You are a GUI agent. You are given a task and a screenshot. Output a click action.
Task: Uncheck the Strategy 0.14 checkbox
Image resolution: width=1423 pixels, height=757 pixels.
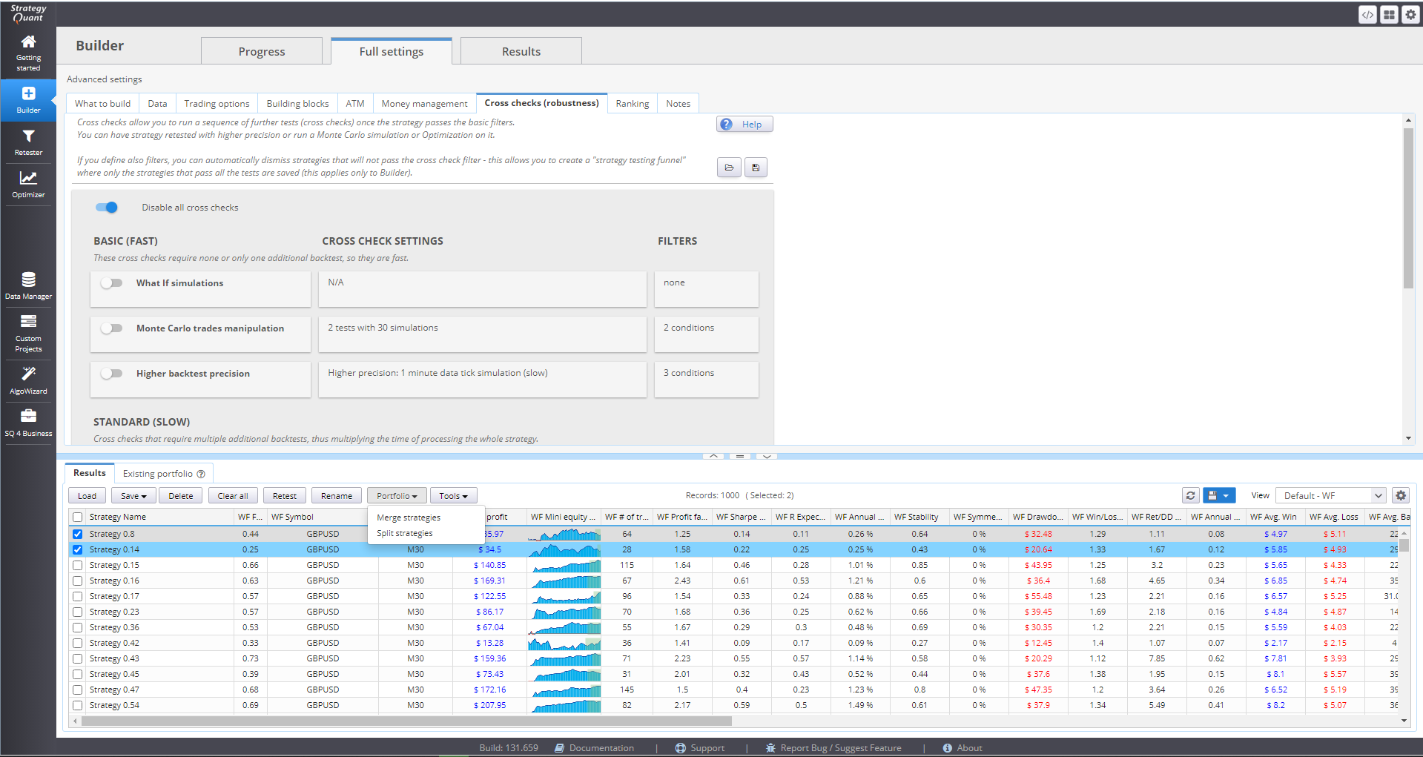tap(77, 549)
